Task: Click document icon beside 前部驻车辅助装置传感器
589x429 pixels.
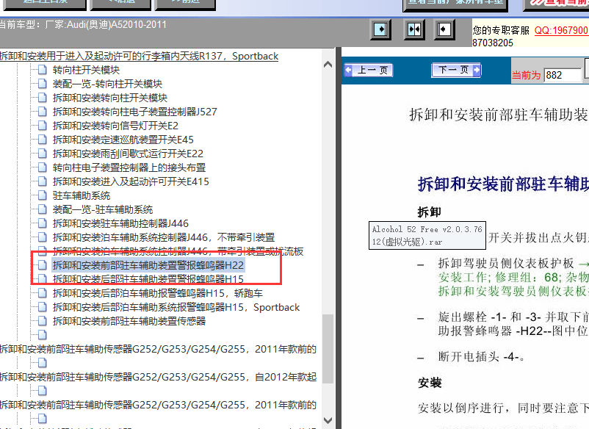Action: click(43, 321)
